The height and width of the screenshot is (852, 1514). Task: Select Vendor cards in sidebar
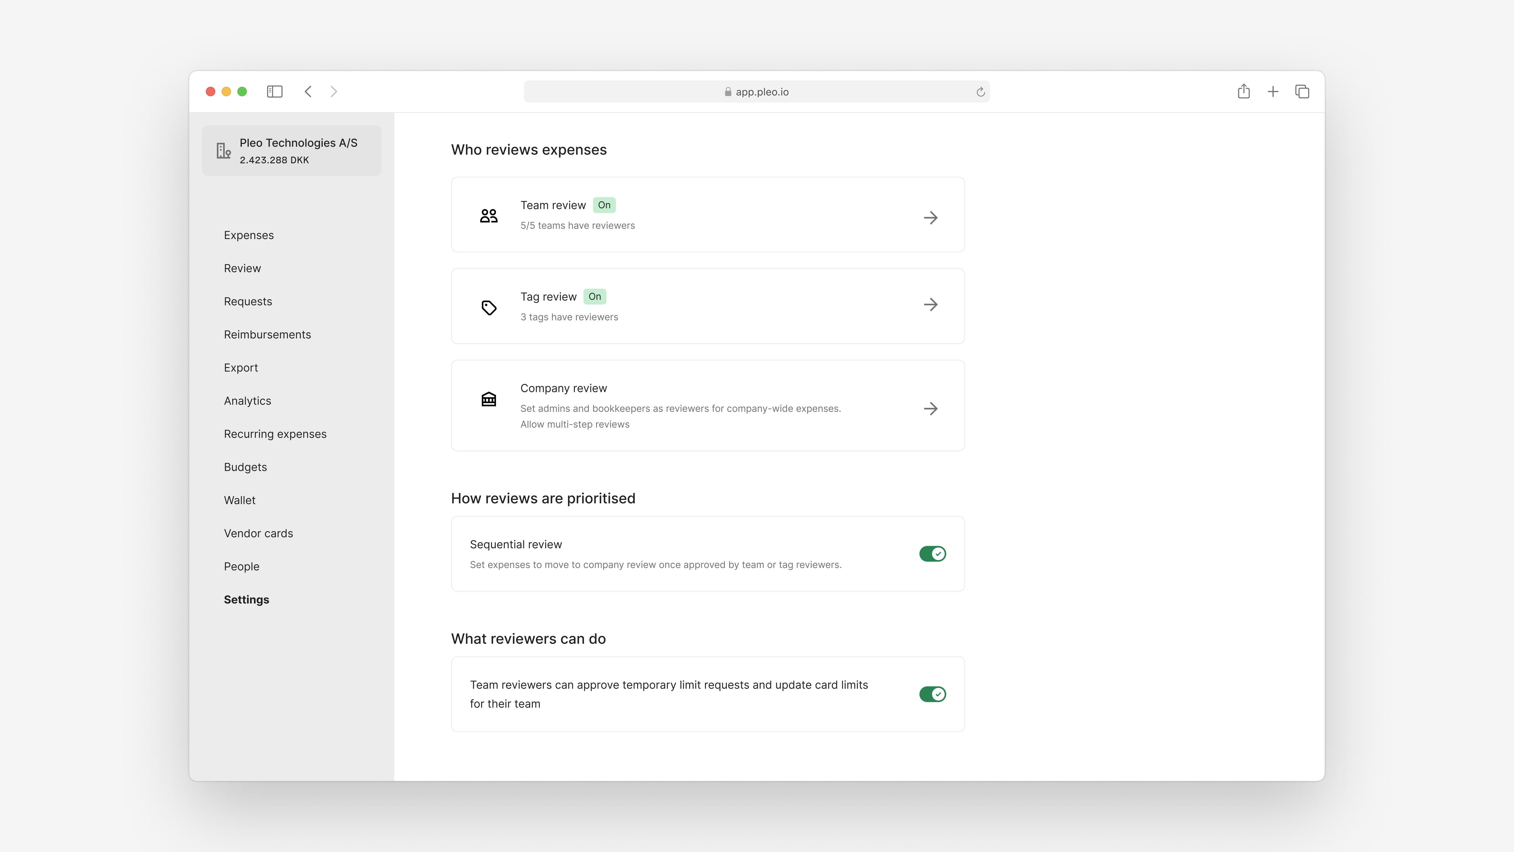pos(259,533)
